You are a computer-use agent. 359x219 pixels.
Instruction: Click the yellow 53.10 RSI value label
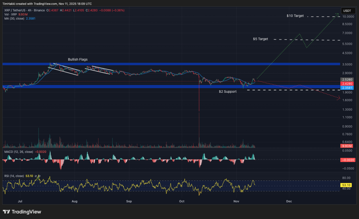coord(346,185)
